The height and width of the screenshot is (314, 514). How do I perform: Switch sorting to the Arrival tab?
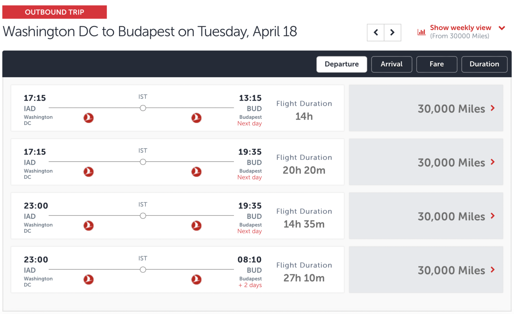pos(391,64)
